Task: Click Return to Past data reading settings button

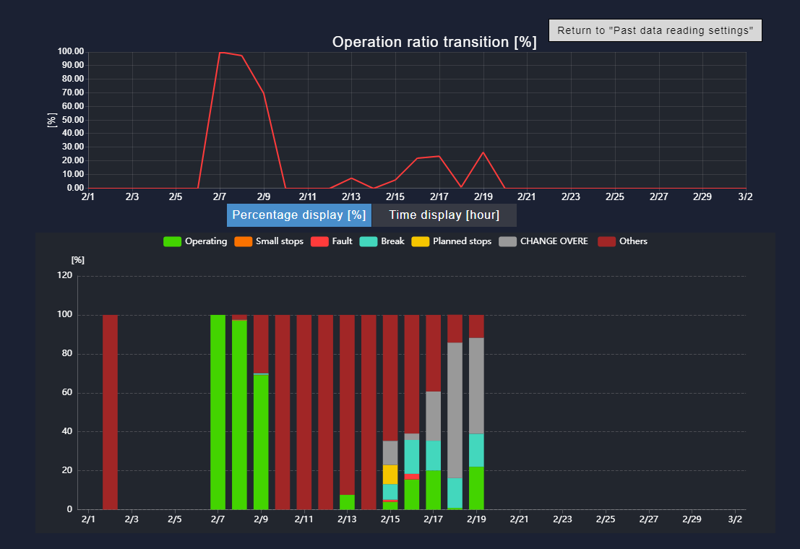Action: 655,31
